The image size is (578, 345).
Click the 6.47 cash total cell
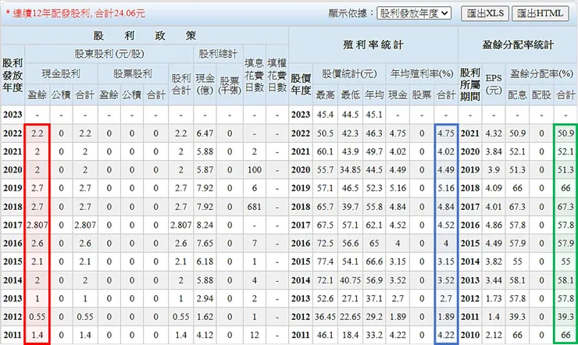205,133
